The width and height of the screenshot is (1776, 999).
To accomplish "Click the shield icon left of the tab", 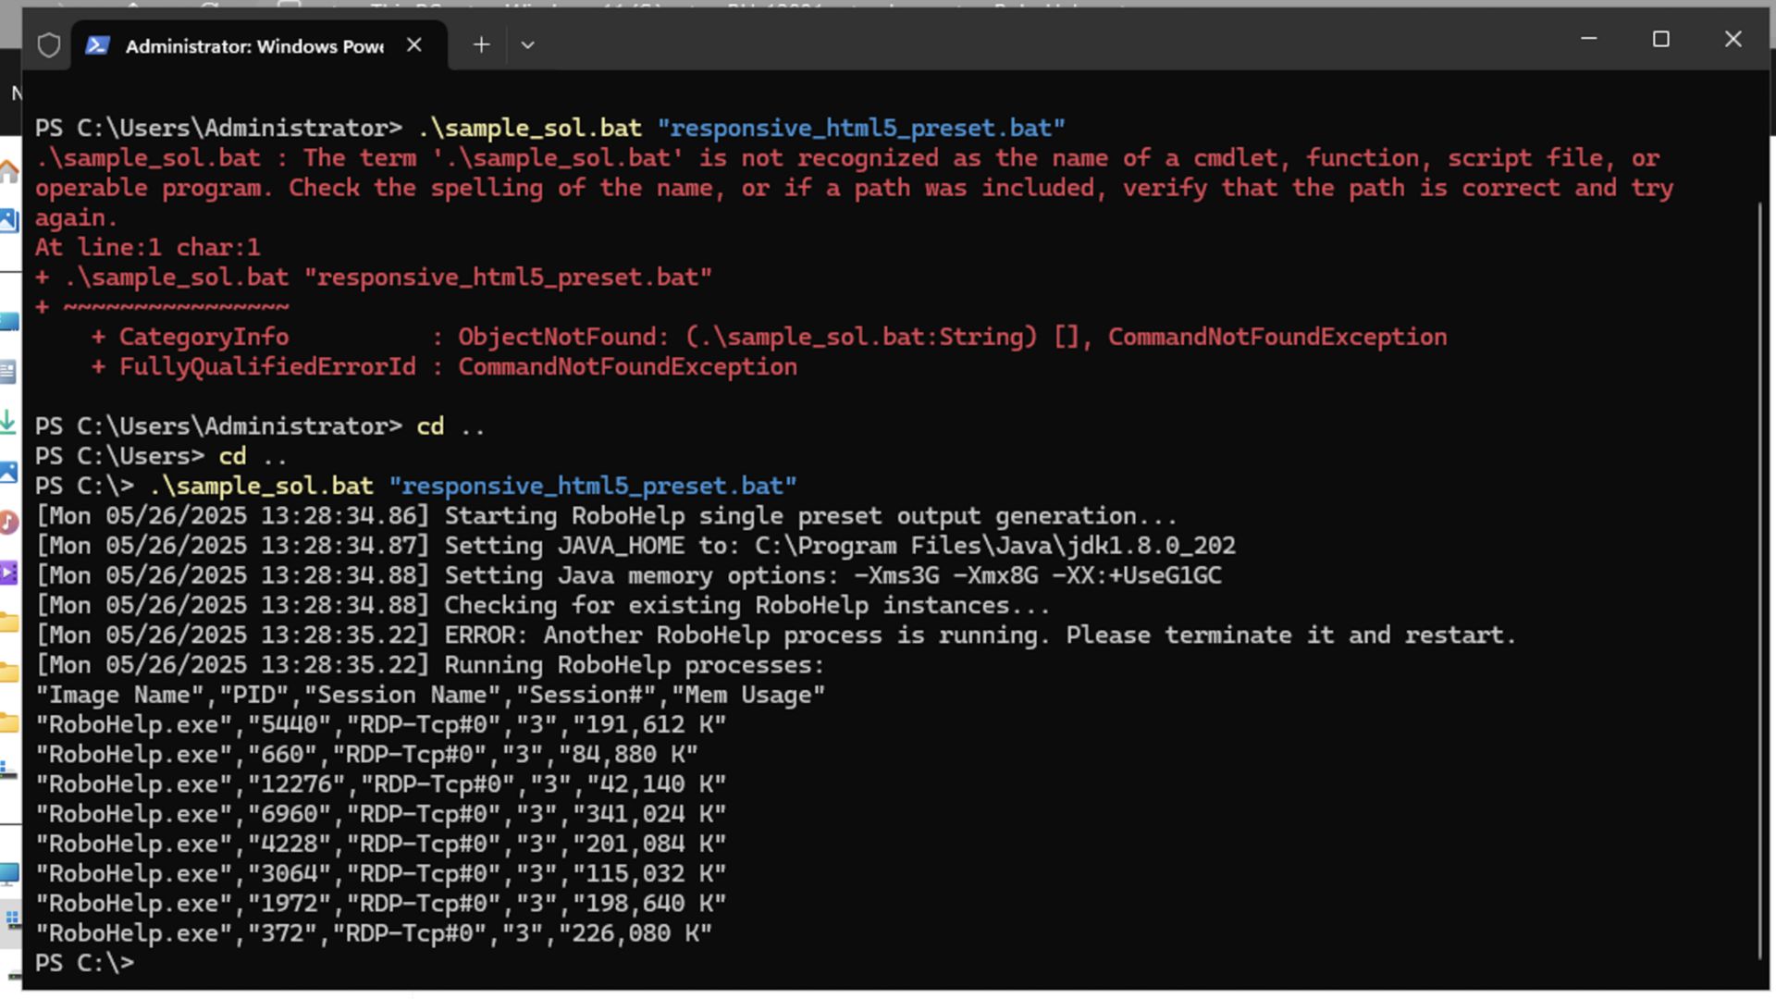I will (x=49, y=45).
